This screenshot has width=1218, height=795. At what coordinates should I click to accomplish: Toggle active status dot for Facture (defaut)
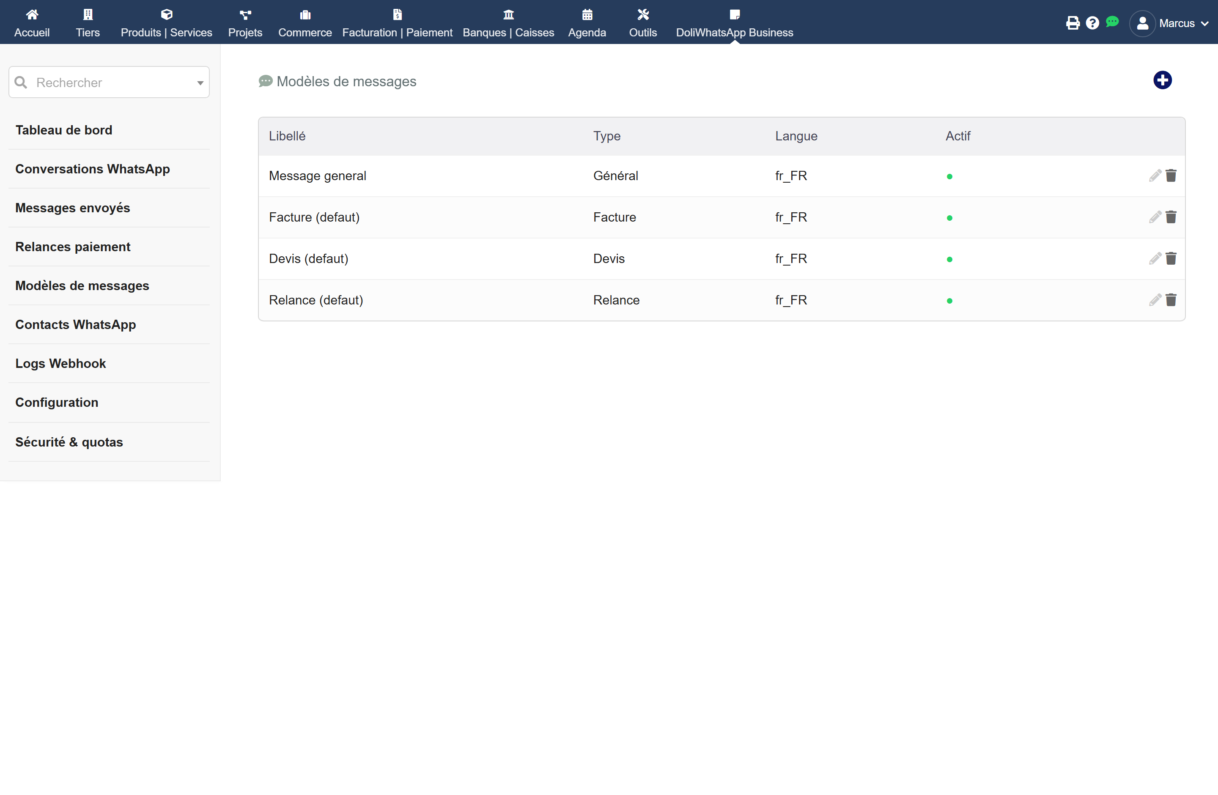pyautogui.click(x=949, y=218)
